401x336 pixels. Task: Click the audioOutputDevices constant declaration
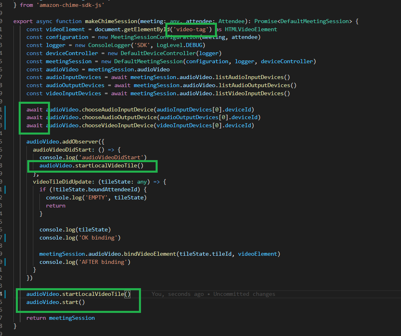[x=75, y=86]
